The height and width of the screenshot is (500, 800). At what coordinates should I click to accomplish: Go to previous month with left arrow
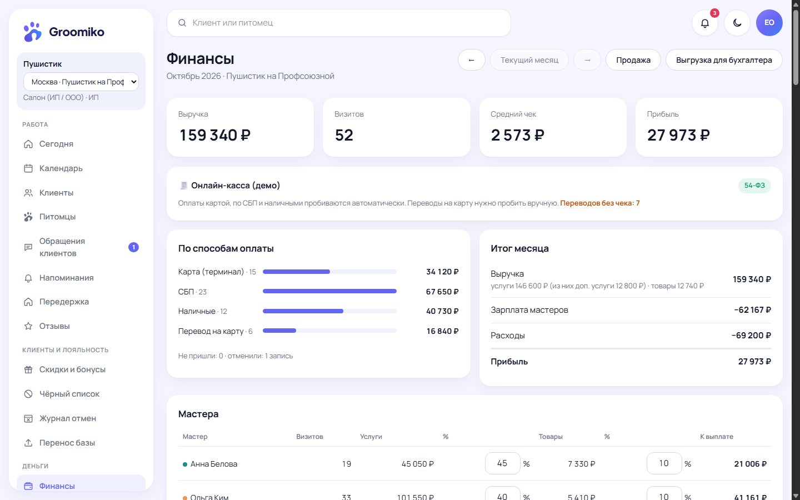tap(472, 60)
